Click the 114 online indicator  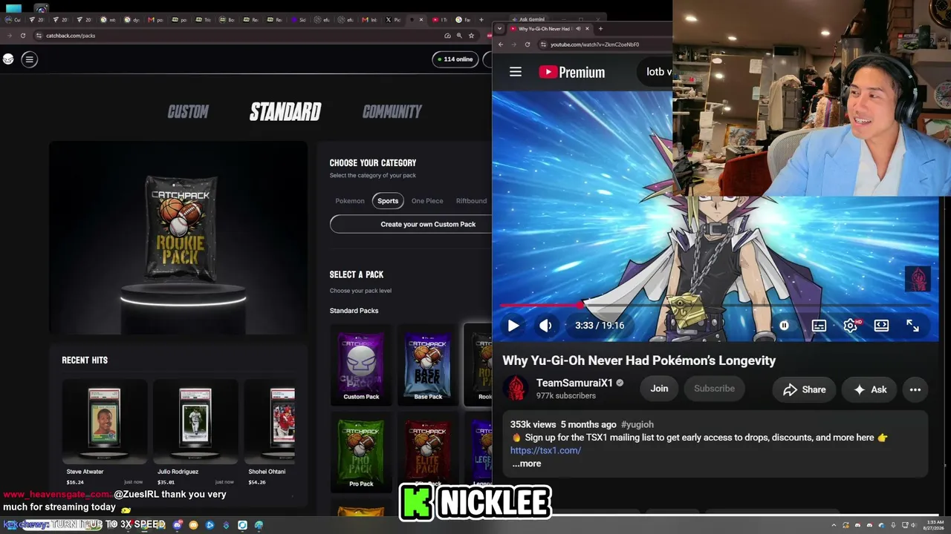pyautogui.click(x=455, y=59)
